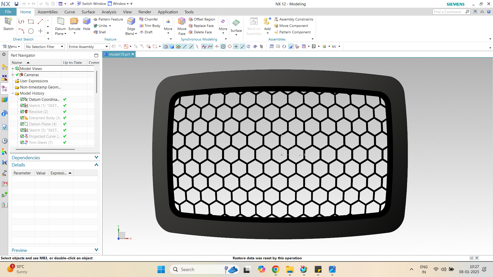
Task: Select the Move Face tool
Action: [x=182, y=22]
